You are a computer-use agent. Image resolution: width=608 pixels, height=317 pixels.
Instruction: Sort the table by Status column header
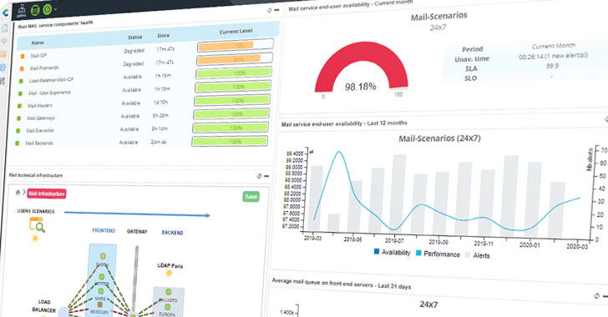135,38
